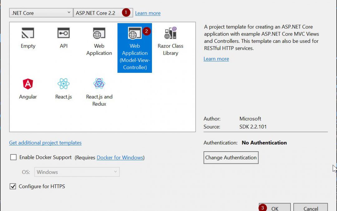Screen dimensions: 337x211
Task: Open the OS Windows dropdown
Action: [x=77, y=172]
